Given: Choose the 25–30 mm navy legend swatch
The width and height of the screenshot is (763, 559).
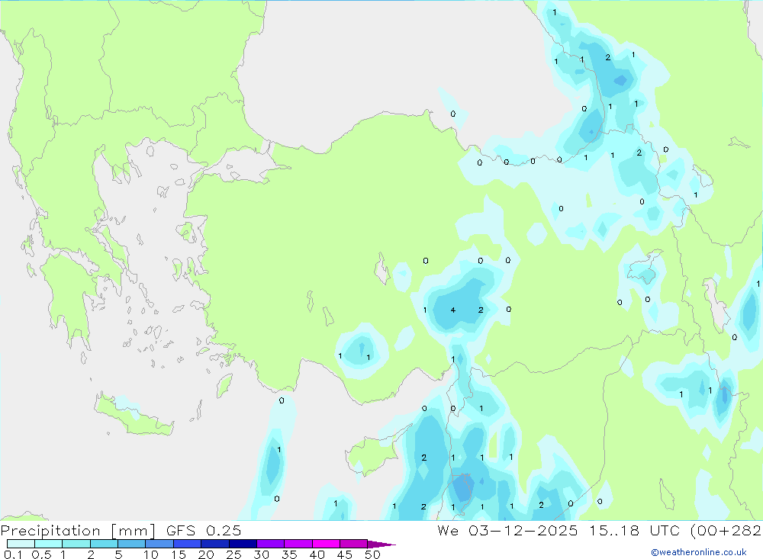Looking at the screenshot, I should [x=243, y=544].
